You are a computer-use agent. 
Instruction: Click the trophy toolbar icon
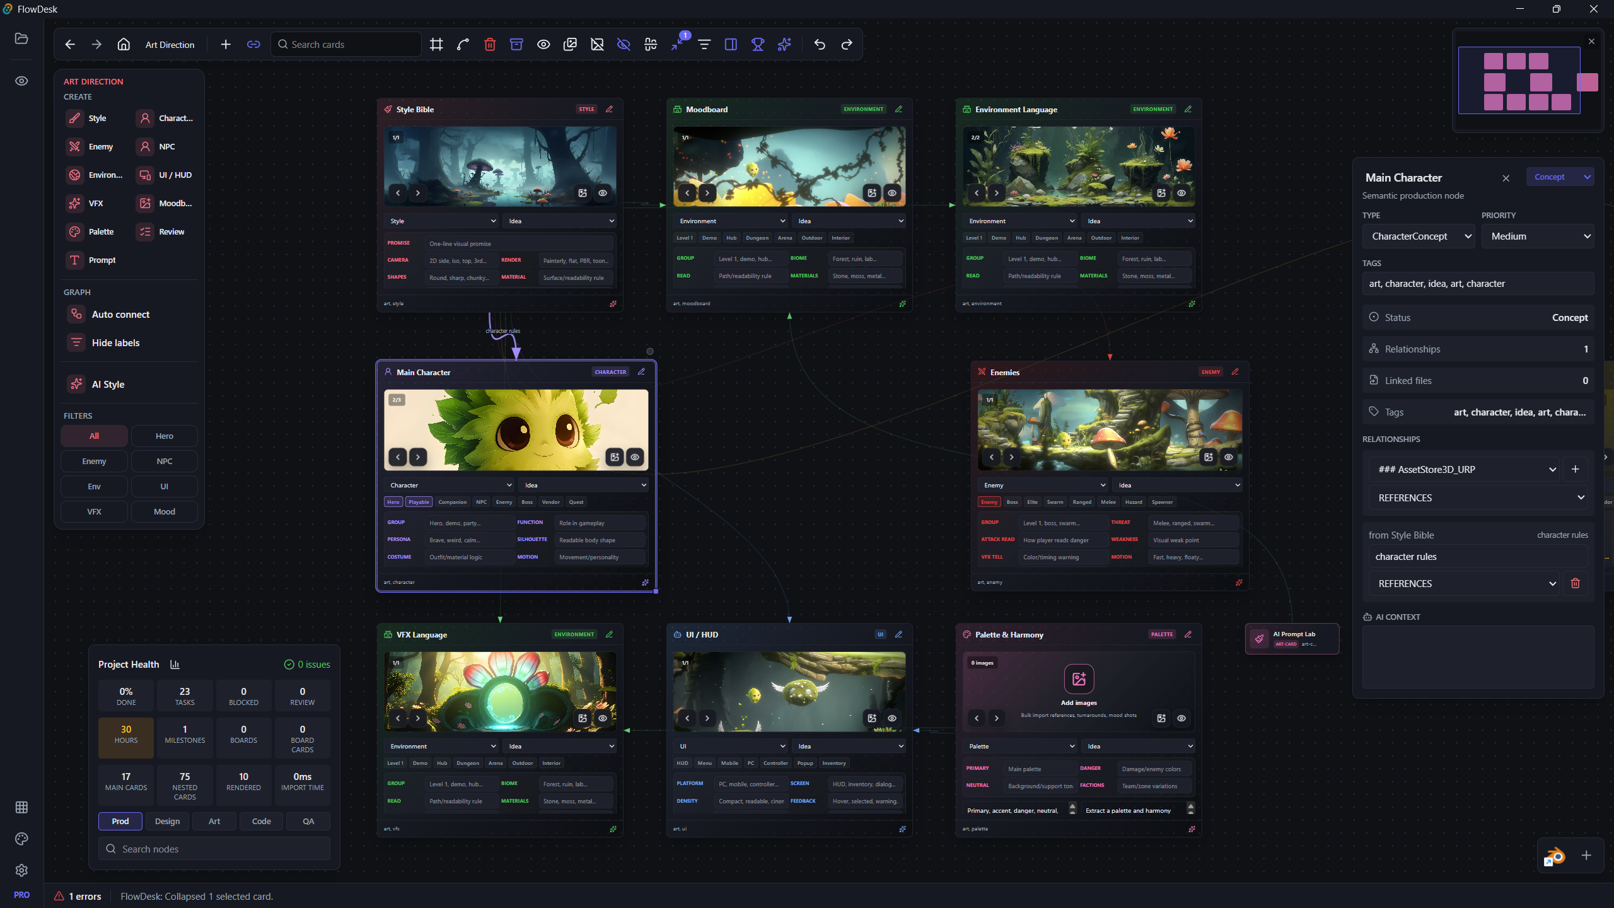pyautogui.click(x=758, y=44)
